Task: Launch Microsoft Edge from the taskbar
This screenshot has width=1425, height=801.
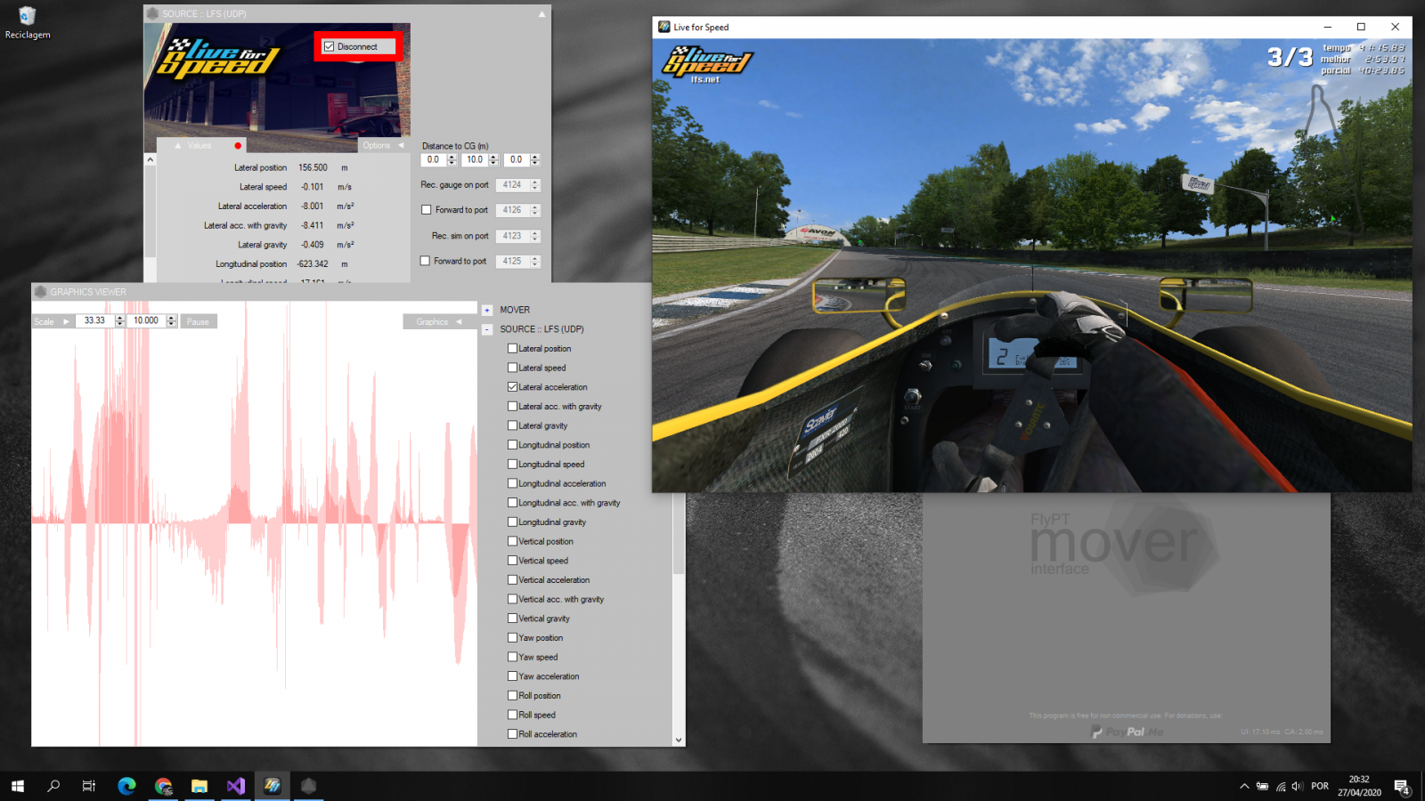Action: [x=126, y=786]
